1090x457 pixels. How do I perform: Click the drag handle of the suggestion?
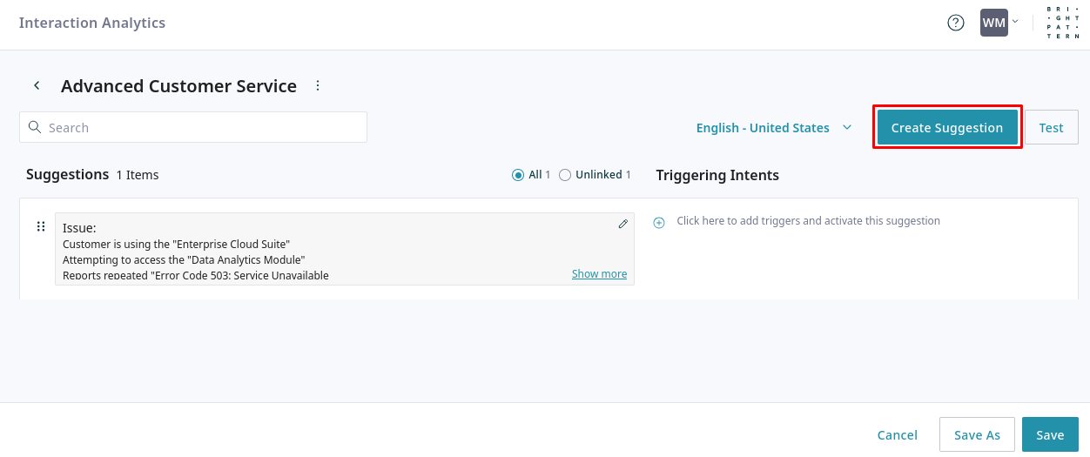point(41,227)
